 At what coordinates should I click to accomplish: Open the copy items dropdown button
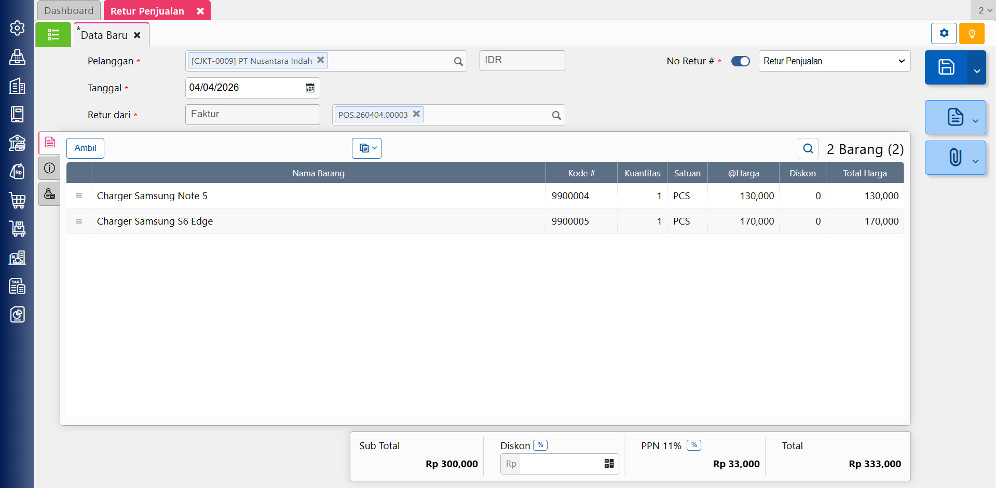[x=366, y=148]
